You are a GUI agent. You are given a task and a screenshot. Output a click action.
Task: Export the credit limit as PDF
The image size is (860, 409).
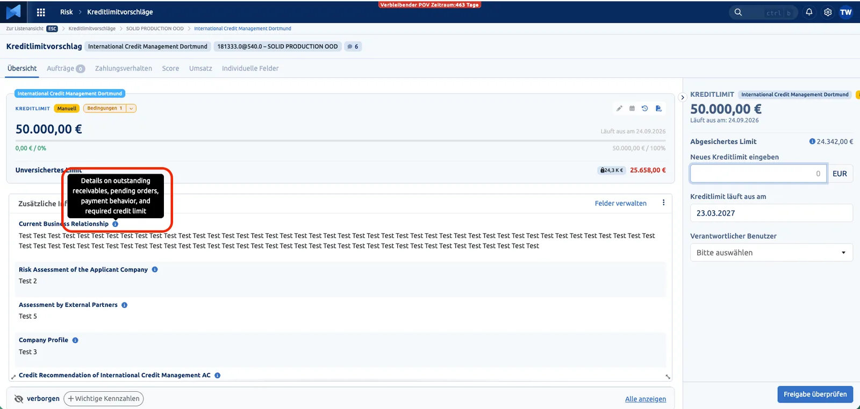pos(658,109)
